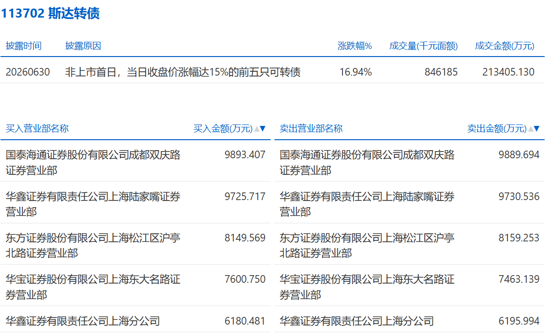The height and width of the screenshot is (335, 548).
Task: Select buyer 东方证券上海松江区沪亭北路证券营业部
Action: 93,245
